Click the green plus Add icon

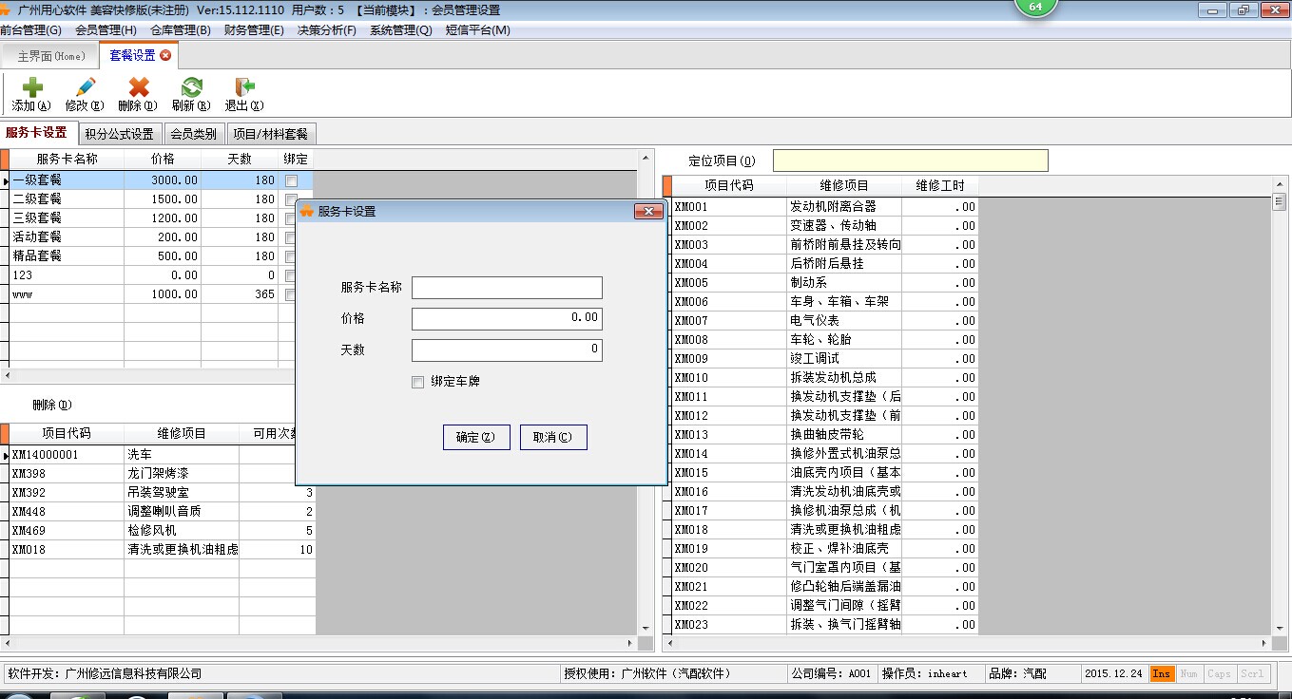(31, 87)
